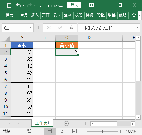Click the 登入 sign-in button

[x=74, y=5]
